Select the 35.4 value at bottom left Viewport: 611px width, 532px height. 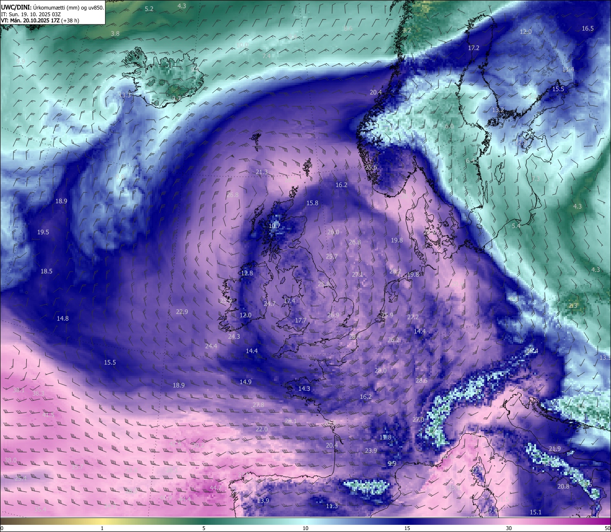[x=41, y=509]
